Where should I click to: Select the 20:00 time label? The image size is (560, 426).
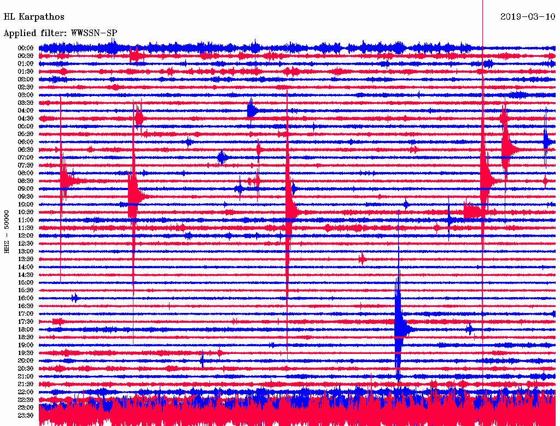coord(26,360)
